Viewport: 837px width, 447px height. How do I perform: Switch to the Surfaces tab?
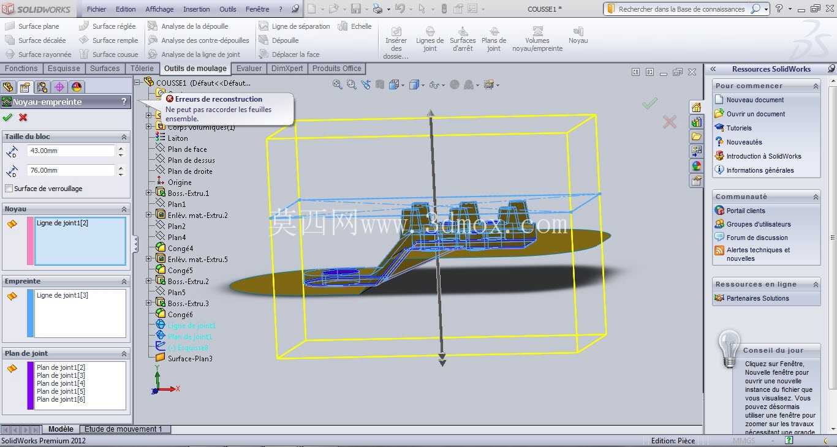tap(105, 69)
